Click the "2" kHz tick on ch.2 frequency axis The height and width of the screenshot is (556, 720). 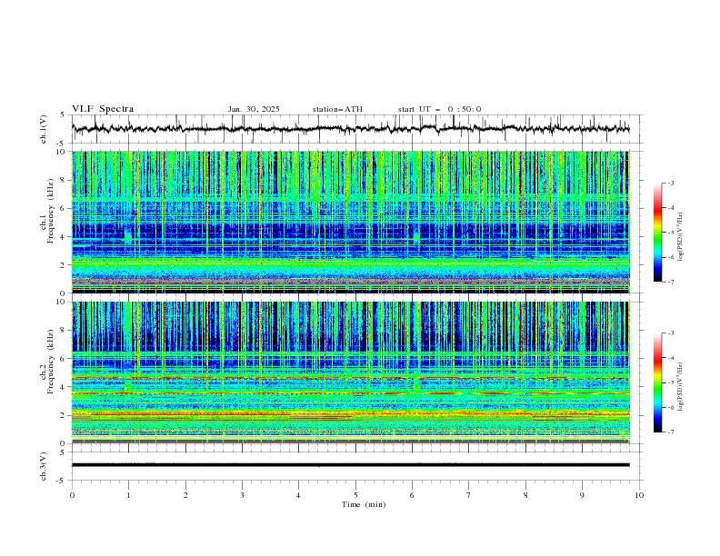click(65, 415)
